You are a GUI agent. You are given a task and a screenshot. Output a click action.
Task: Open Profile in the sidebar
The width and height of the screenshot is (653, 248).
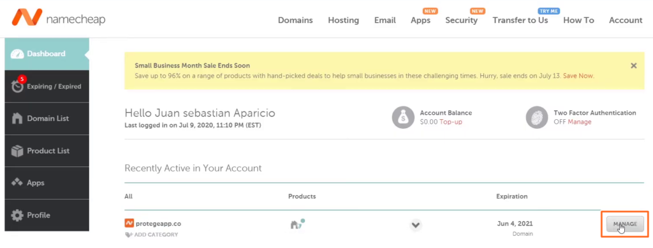click(47, 215)
